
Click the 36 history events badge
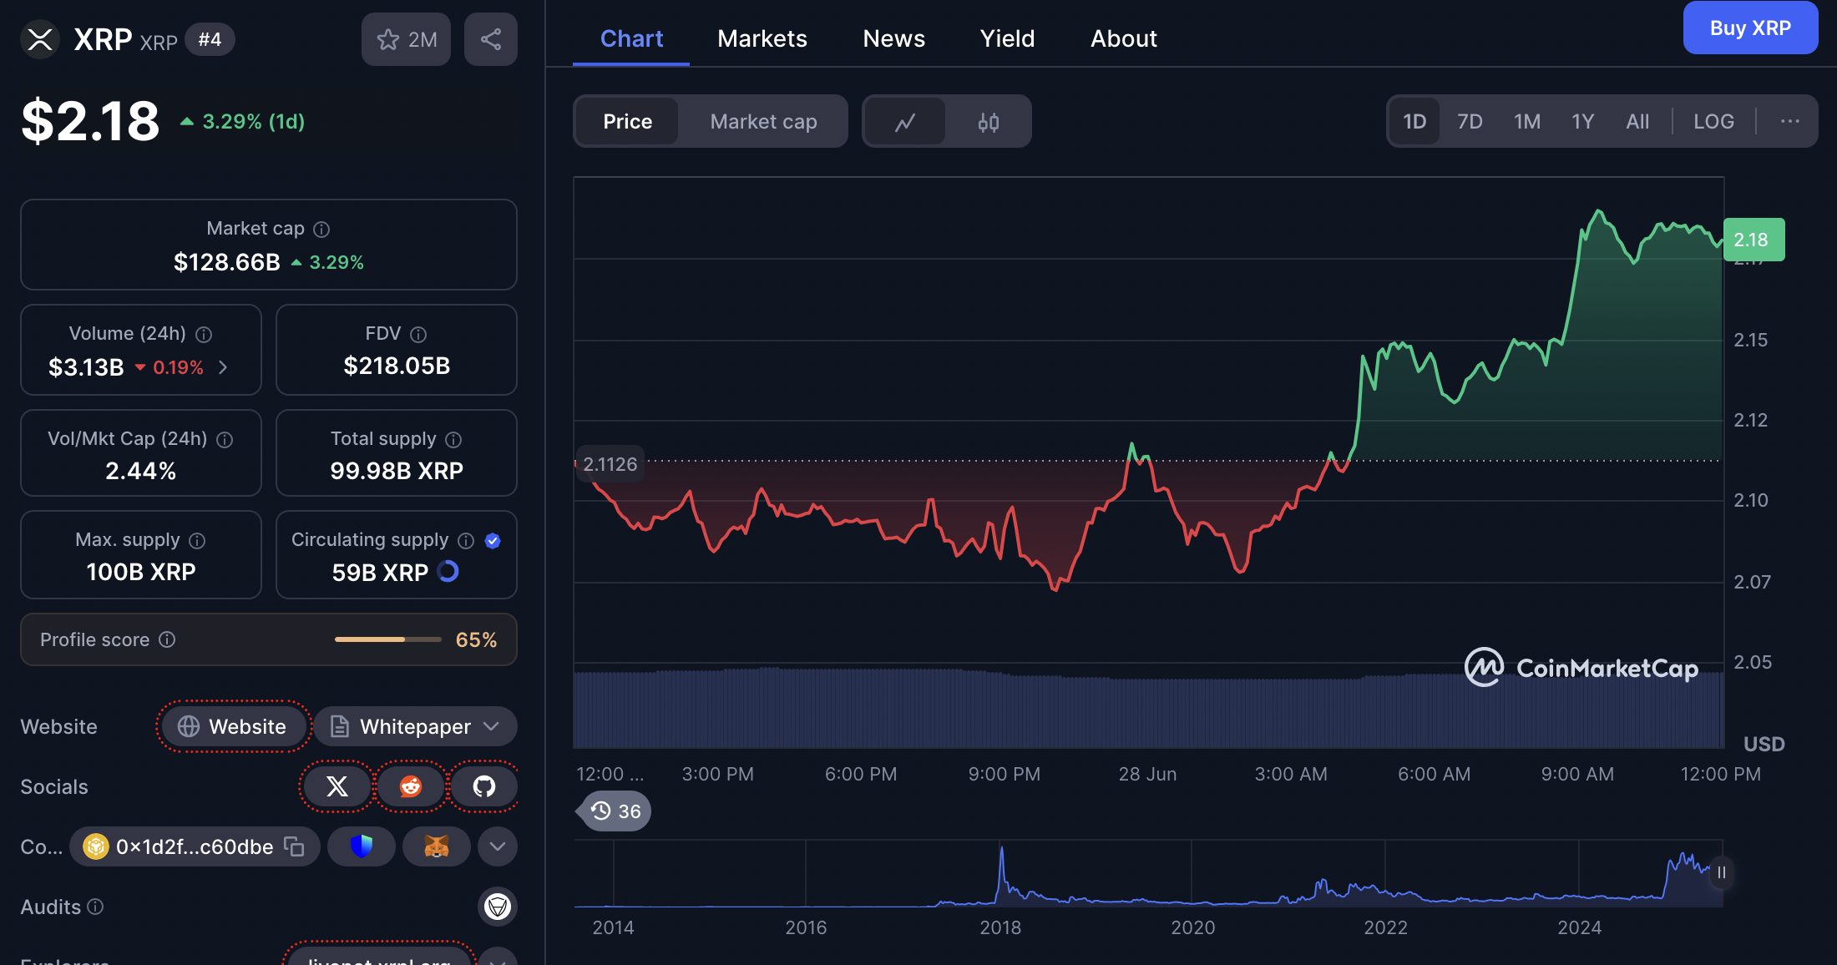pyautogui.click(x=615, y=811)
